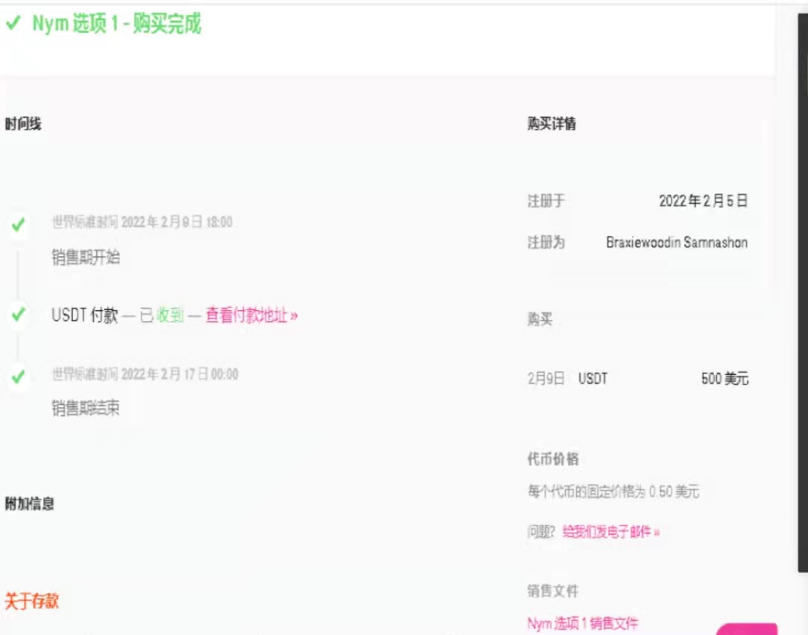The width and height of the screenshot is (808, 635).
Task: Click the 销售文件 label
Action: 553,591
